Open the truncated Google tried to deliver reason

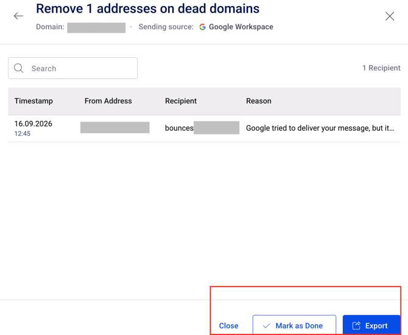click(x=320, y=128)
